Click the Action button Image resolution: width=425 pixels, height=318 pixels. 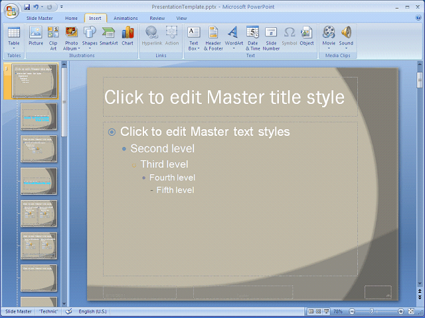point(172,36)
